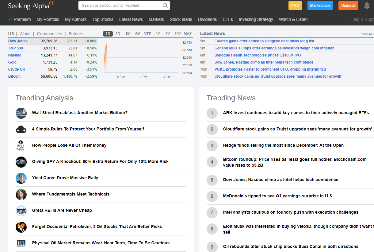Click Wall Street Breakfast author avatar

(x=21, y=113)
